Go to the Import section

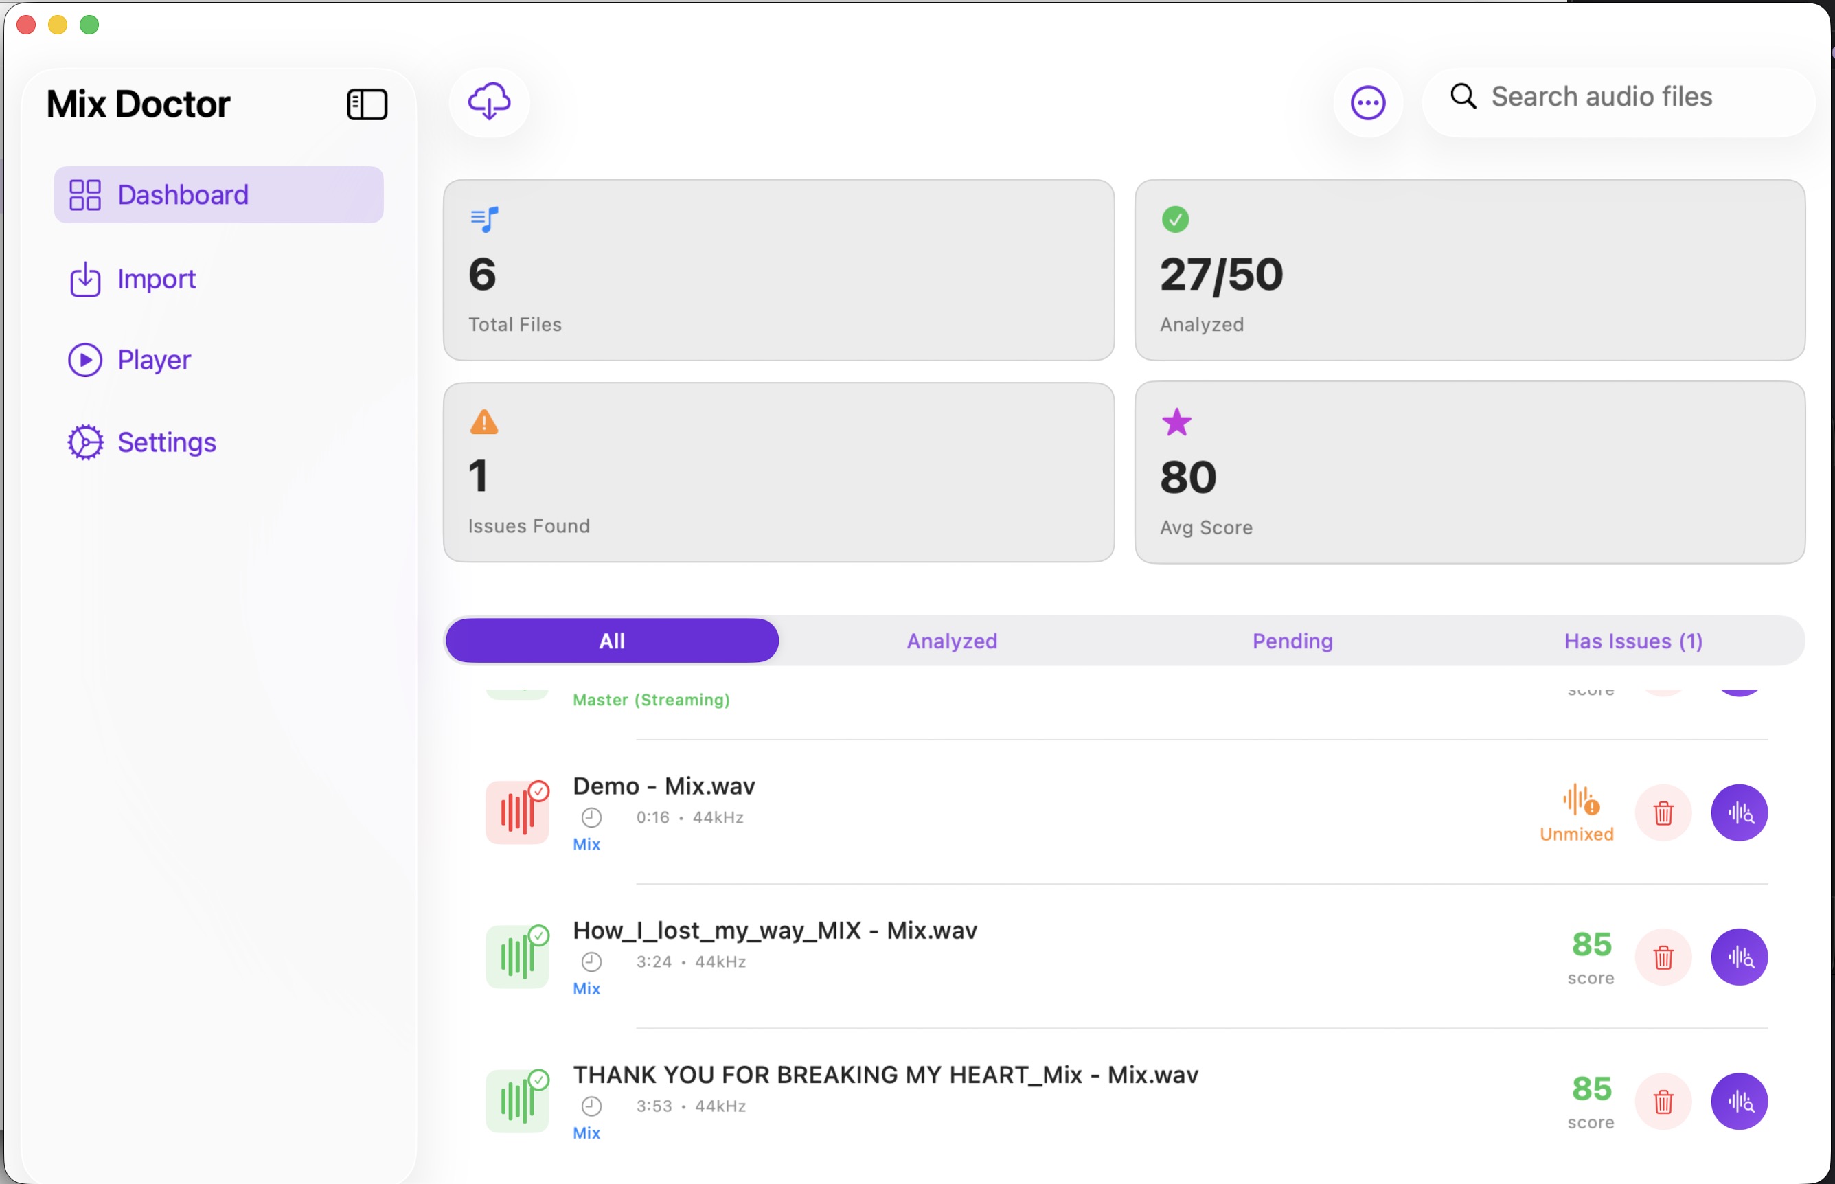click(156, 279)
